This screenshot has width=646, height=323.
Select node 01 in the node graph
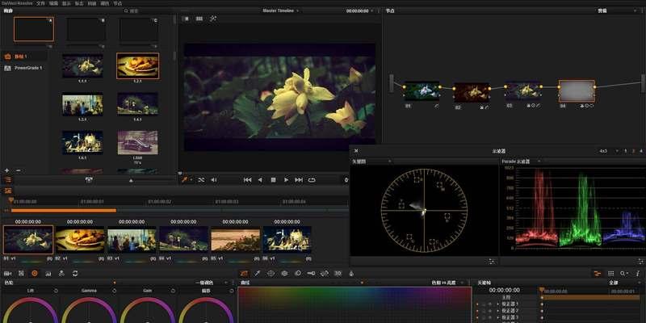pyautogui.click(x=421, y=90)
